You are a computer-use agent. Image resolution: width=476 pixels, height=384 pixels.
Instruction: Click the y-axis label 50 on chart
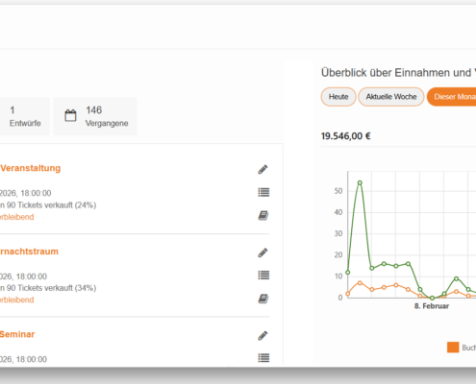[338, 191]
